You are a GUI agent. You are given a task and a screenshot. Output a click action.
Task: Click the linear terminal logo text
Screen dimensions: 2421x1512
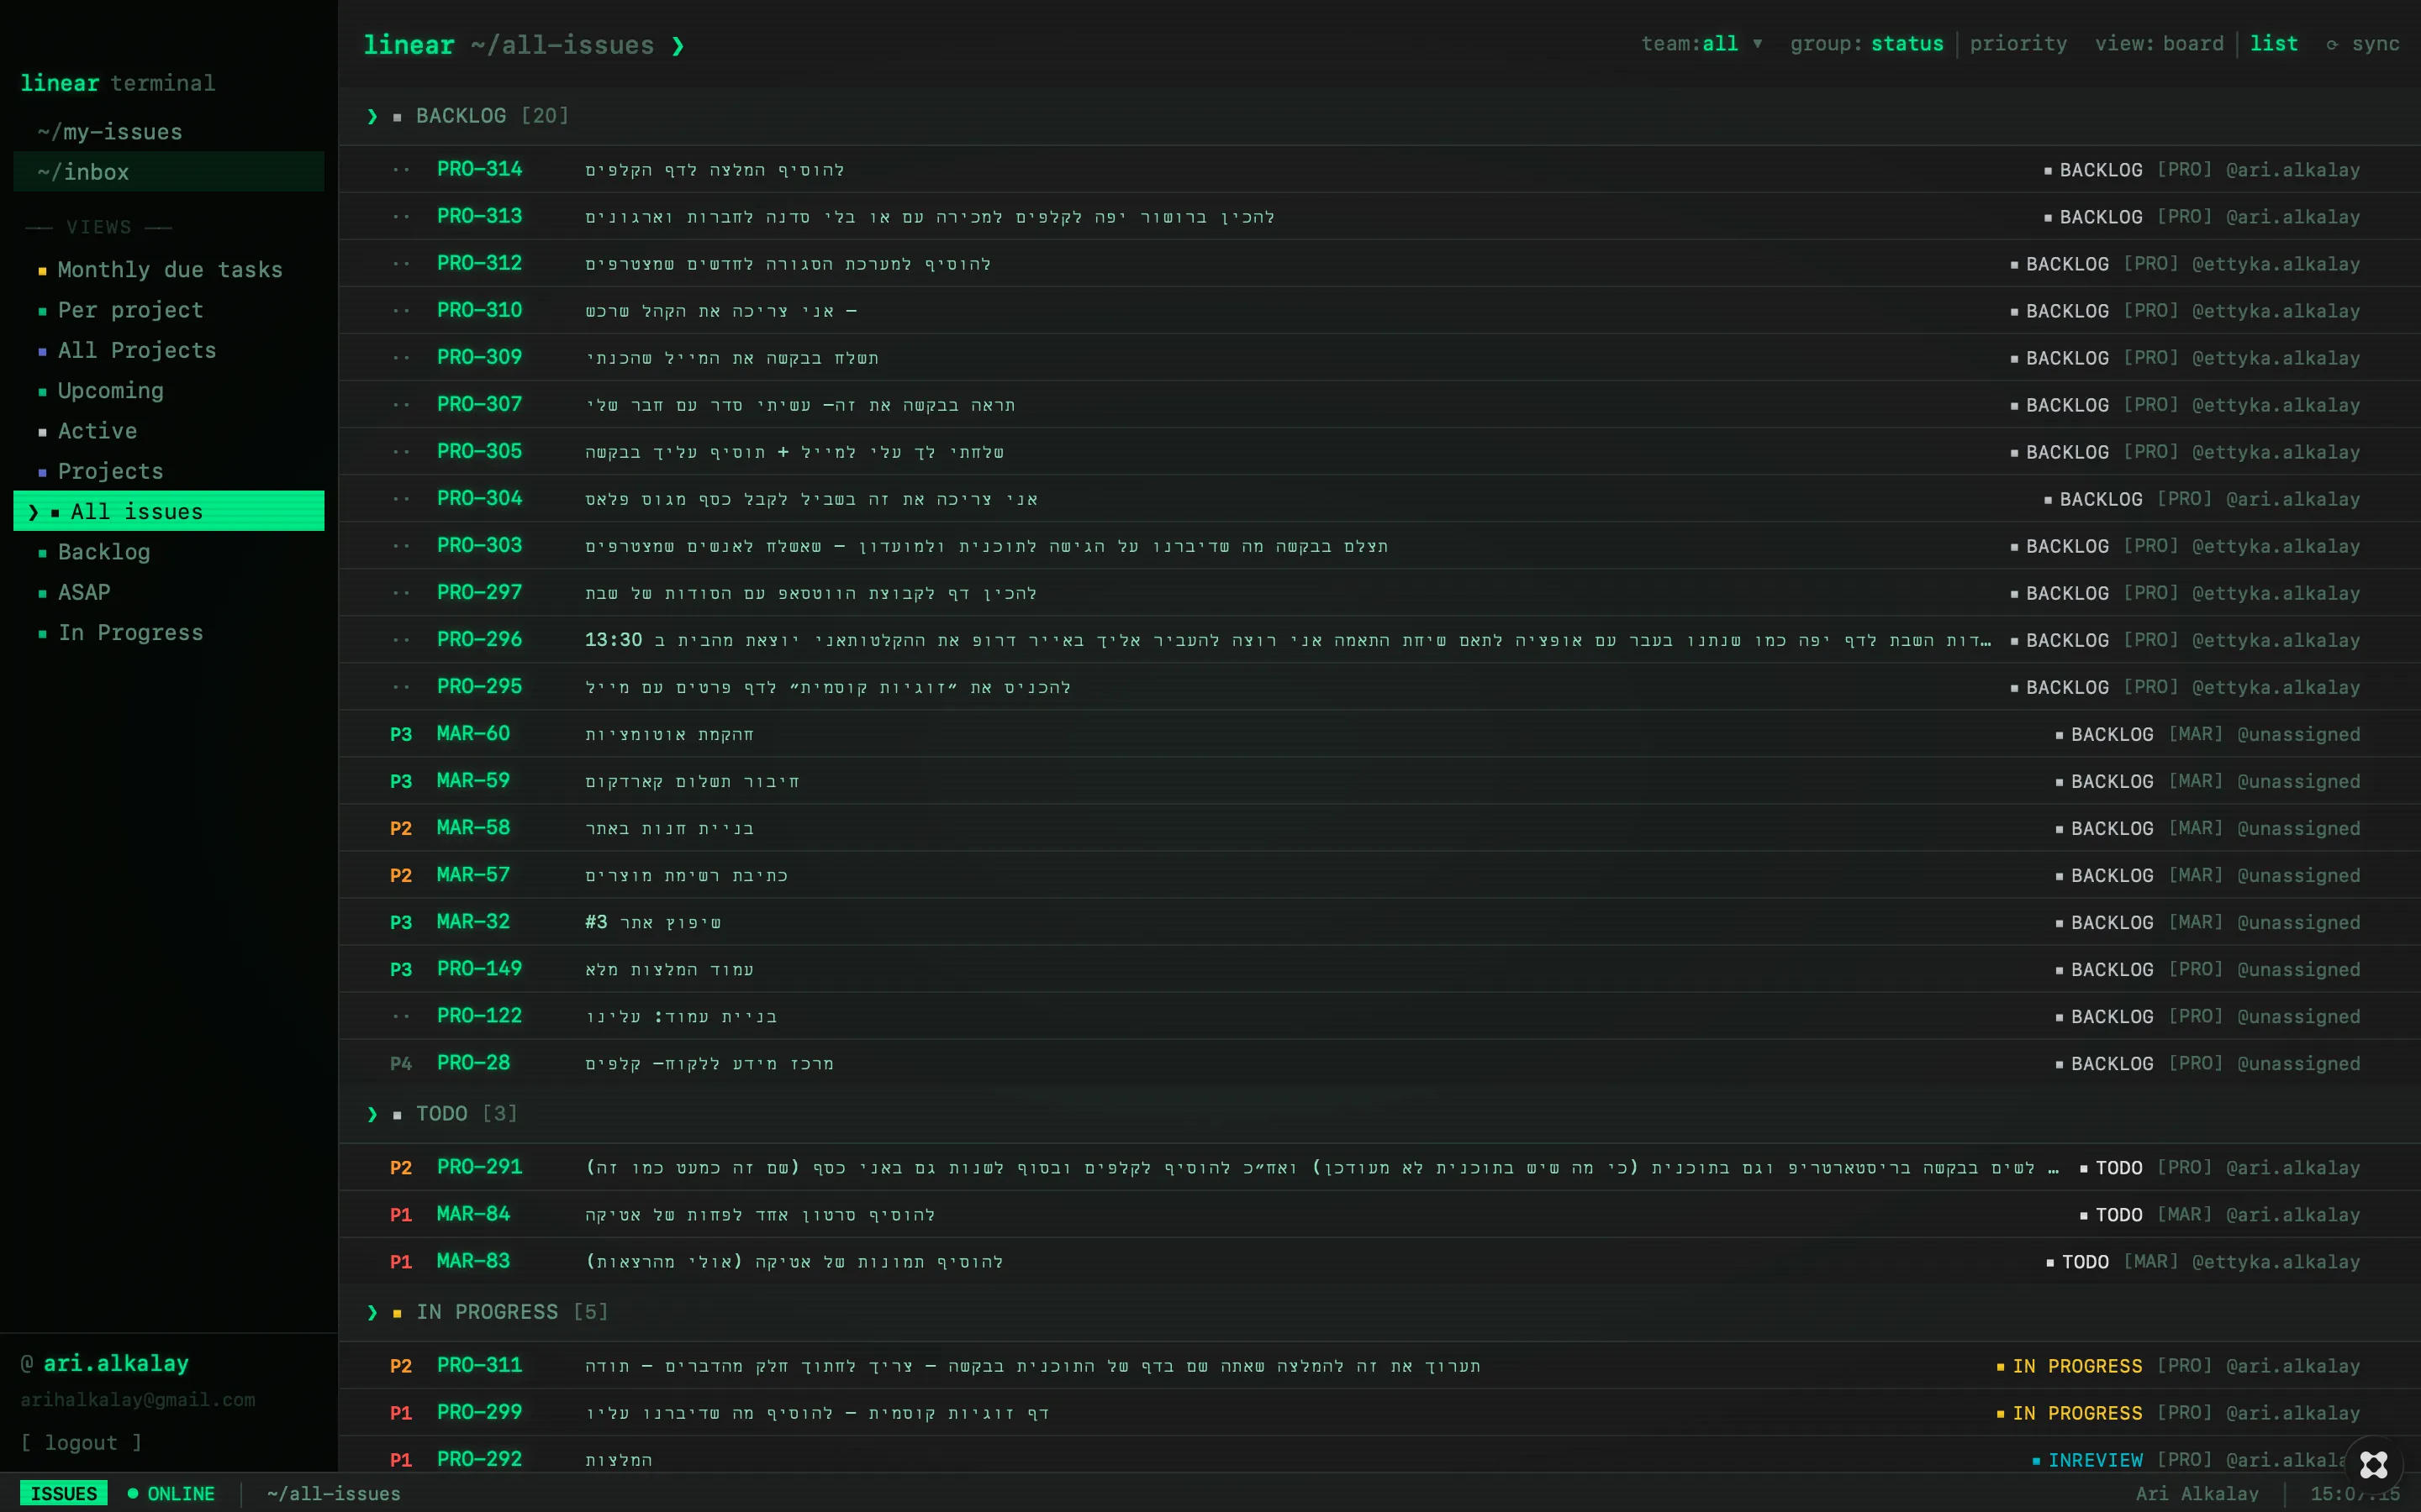117,83
